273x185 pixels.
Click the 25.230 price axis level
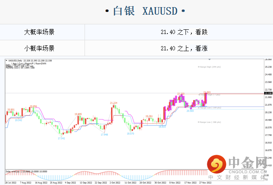coord(268,67)
